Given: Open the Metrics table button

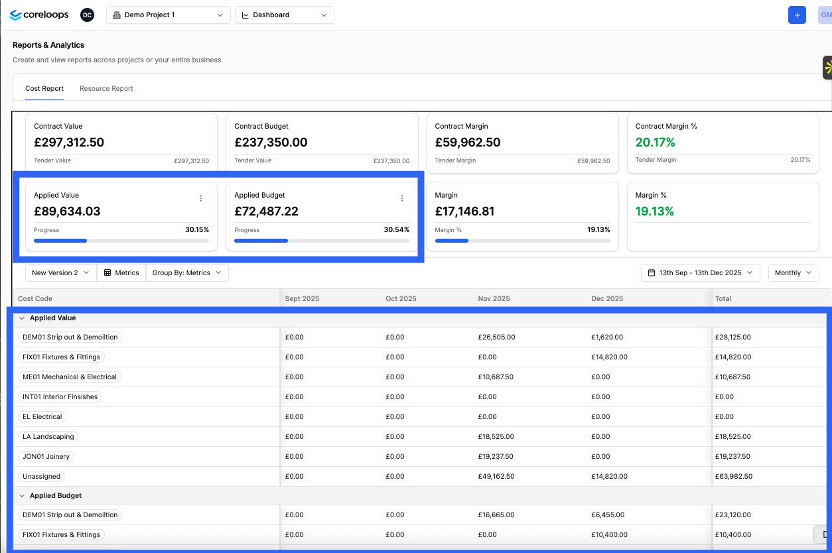Looking at the screenshot, I should [x=121, y=273].
